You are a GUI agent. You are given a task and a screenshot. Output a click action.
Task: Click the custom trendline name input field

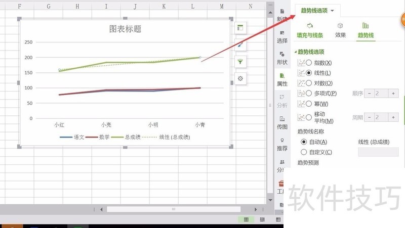[x=378, y=152]
